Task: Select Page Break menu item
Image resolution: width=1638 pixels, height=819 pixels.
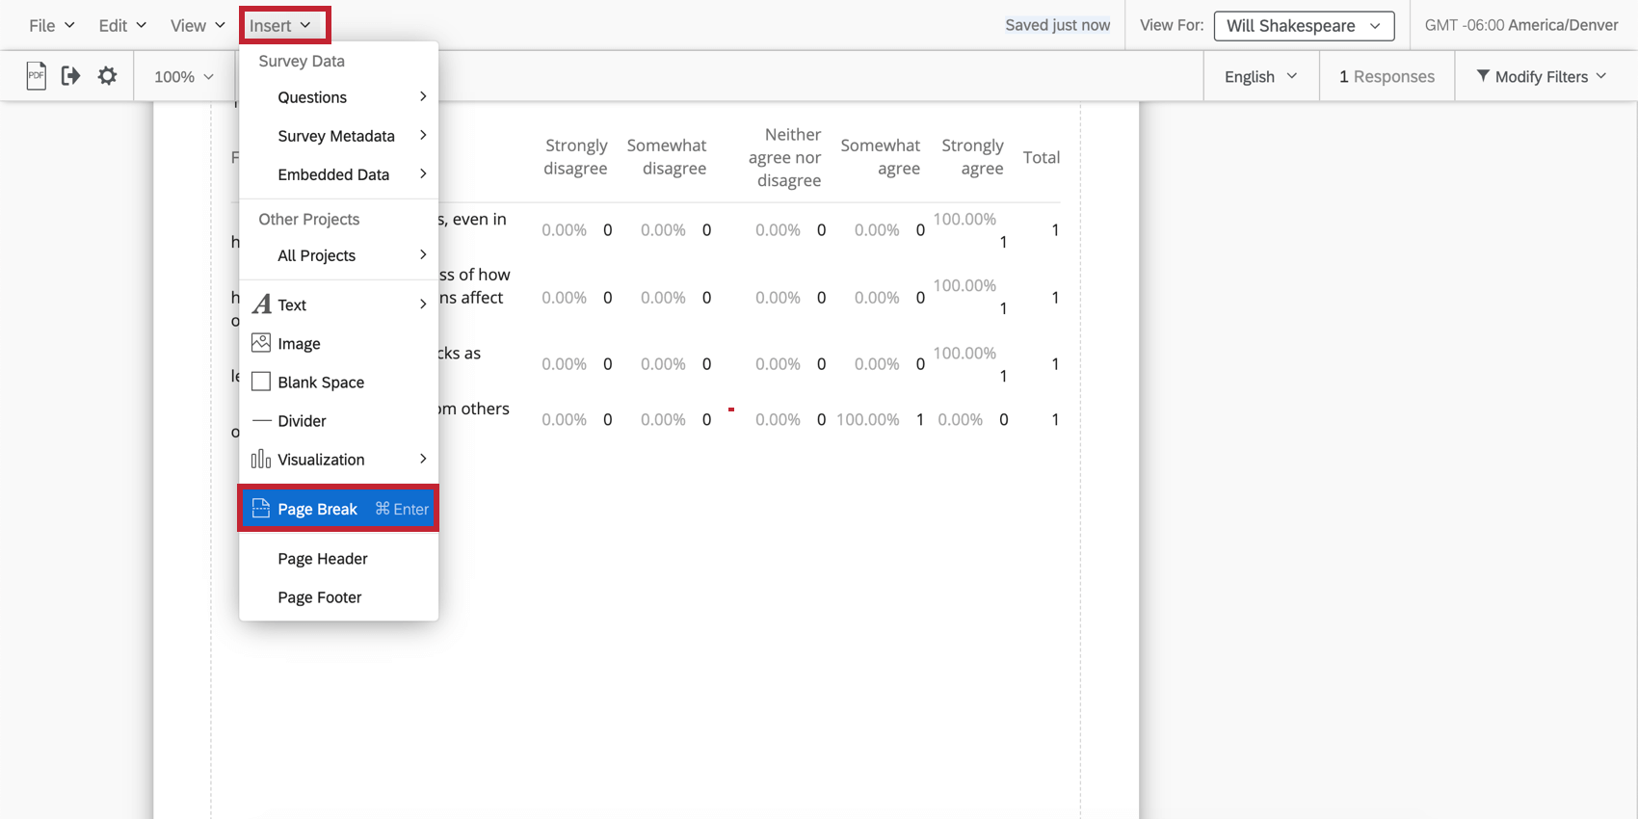Action: tap(338, 509)
